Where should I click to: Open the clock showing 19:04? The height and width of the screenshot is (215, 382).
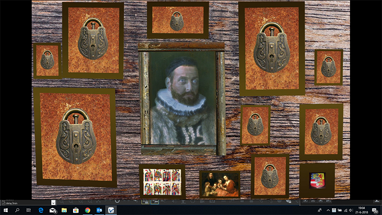tap(361, 210)
